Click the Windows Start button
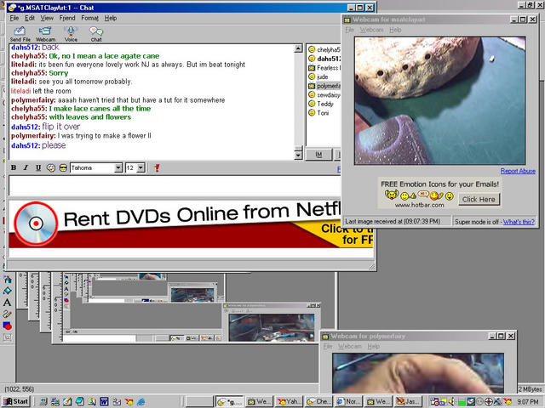This screenshot has width=545, height=408. click(x=16, y=402)
